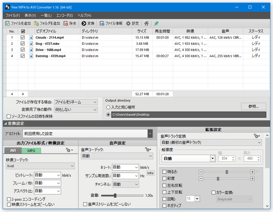
Task: Open the profile プロファイル dropdown arrow
Action: (150, 134)
